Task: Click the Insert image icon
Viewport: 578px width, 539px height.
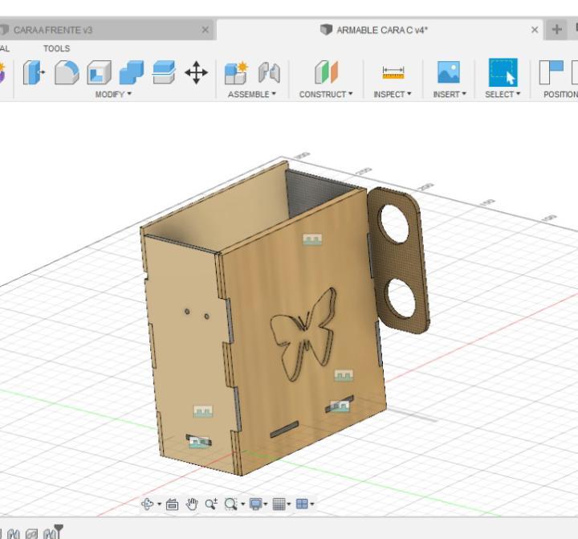Action: pyautogui.click(x=448, y=72)
